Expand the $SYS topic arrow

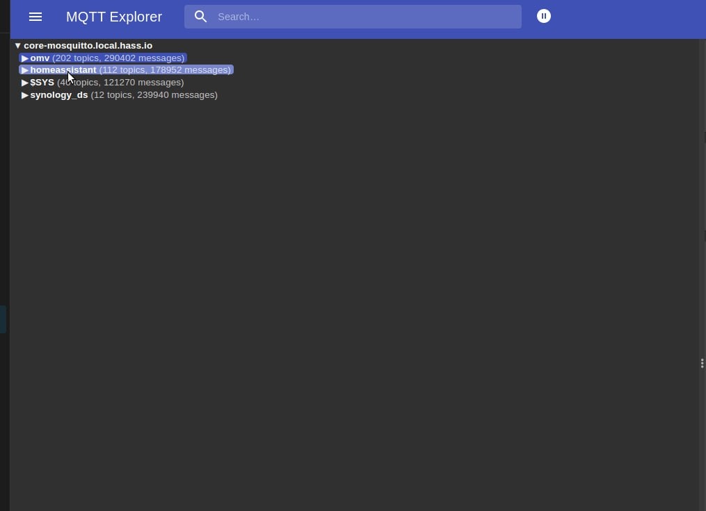point(25,83)
